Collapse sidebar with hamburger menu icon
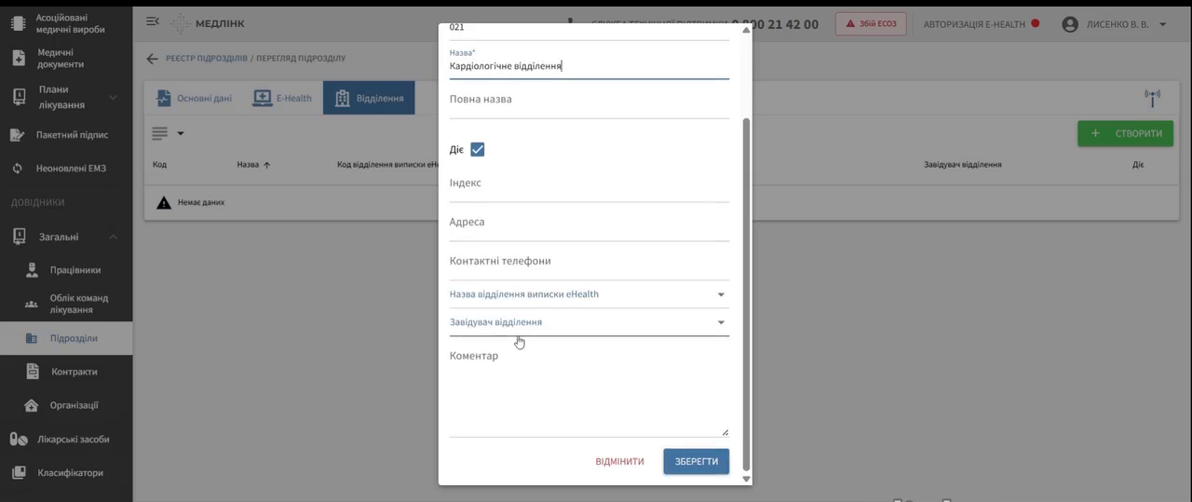The height and width of the screenshot is (502, 1192). click(153, 21)
